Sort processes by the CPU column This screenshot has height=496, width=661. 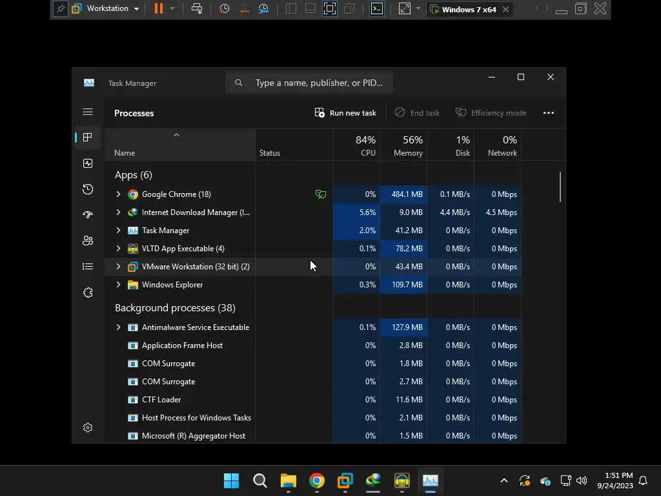[356, 145]
